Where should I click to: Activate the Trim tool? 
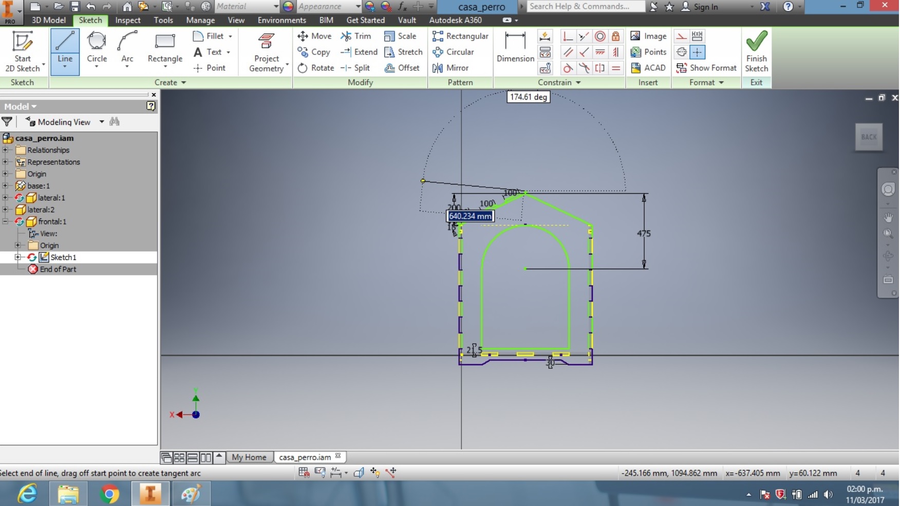(x=355, y=36)
